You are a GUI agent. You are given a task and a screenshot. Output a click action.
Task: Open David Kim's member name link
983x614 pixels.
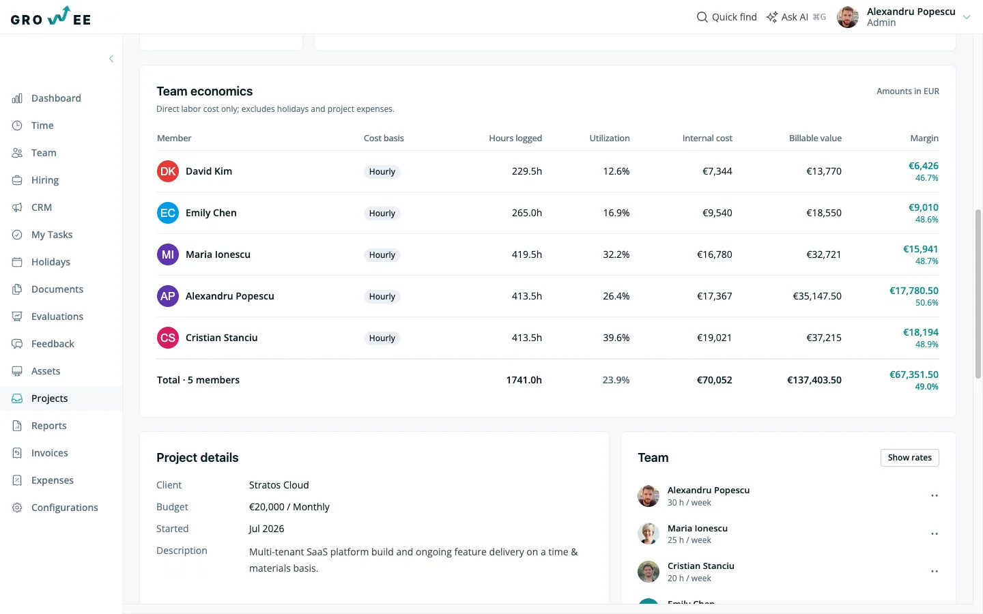point(209,171)
